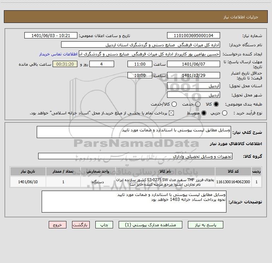Click the need date cell 1401/06/10

click(x=28, y=182)
